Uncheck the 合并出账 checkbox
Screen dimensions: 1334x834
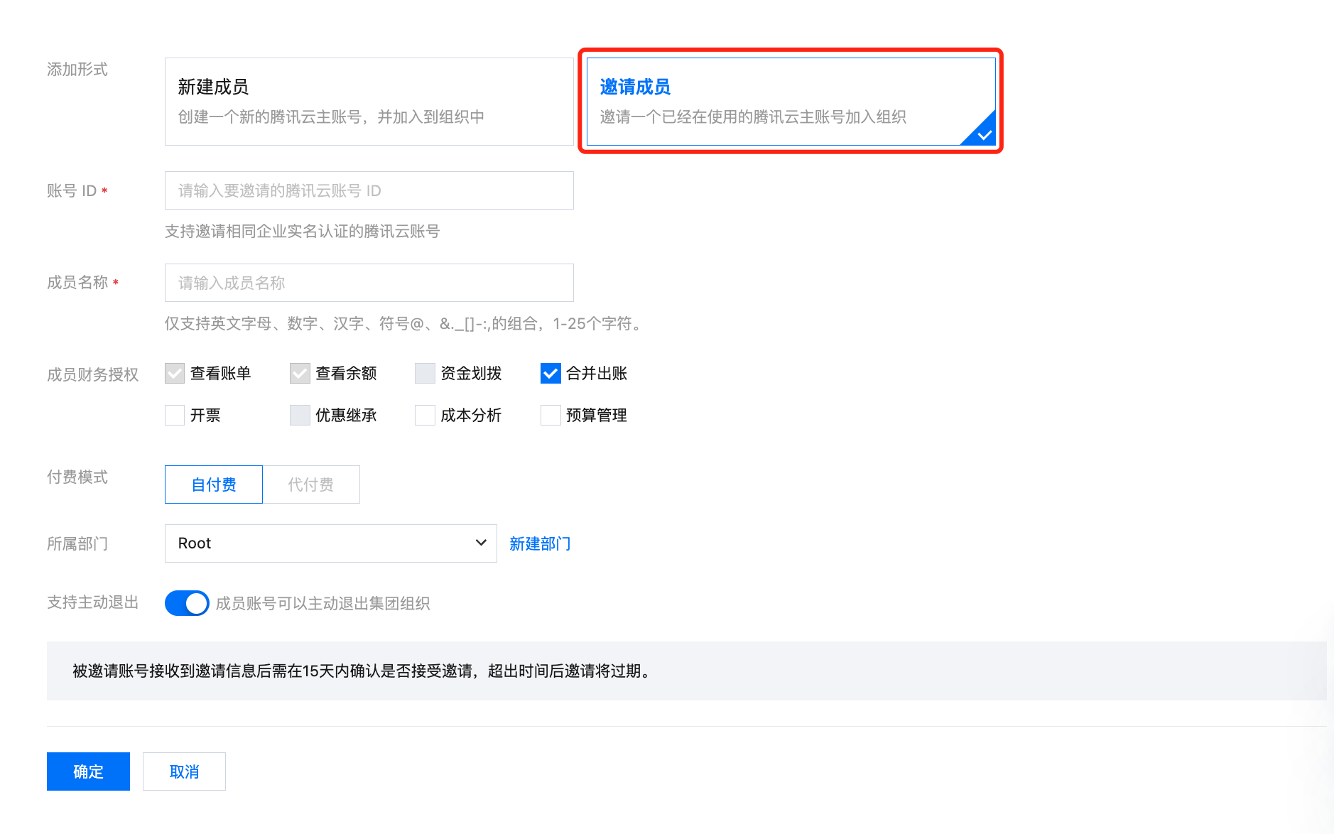pos(551,373)
